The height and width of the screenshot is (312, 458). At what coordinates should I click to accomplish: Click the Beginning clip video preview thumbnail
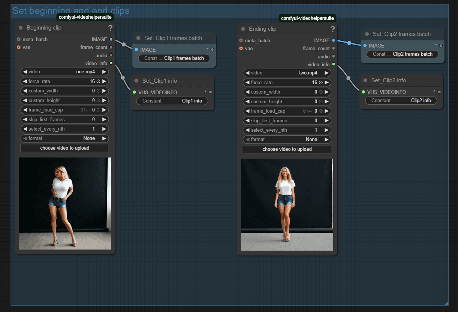65,204
